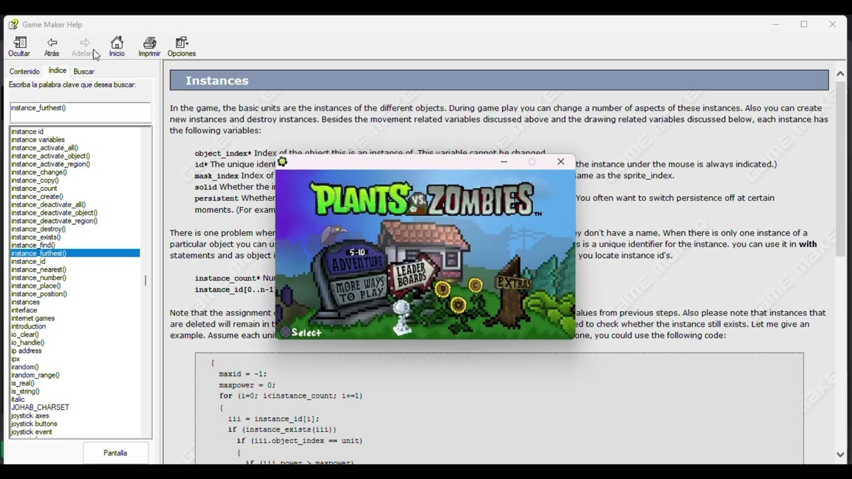Click the Pantalla button

[x=115, y=453]
